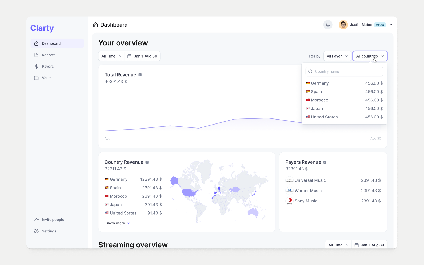Click the Universal Music logo icon
424x265 pixels.
point(289,180)
